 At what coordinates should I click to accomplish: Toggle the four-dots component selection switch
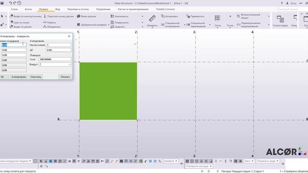click(60, 161)
